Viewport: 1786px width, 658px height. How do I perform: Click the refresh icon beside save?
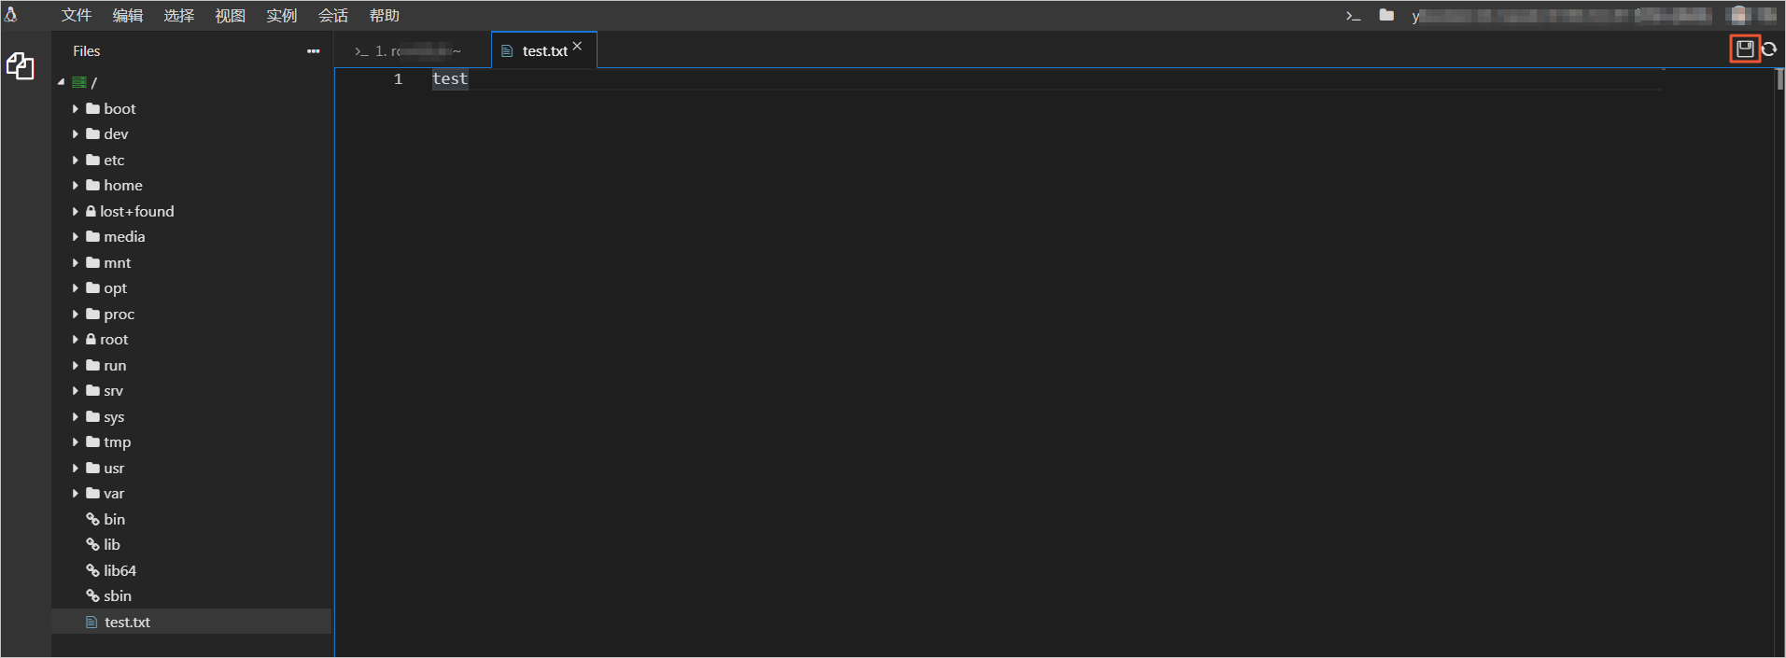point(1769,49)
